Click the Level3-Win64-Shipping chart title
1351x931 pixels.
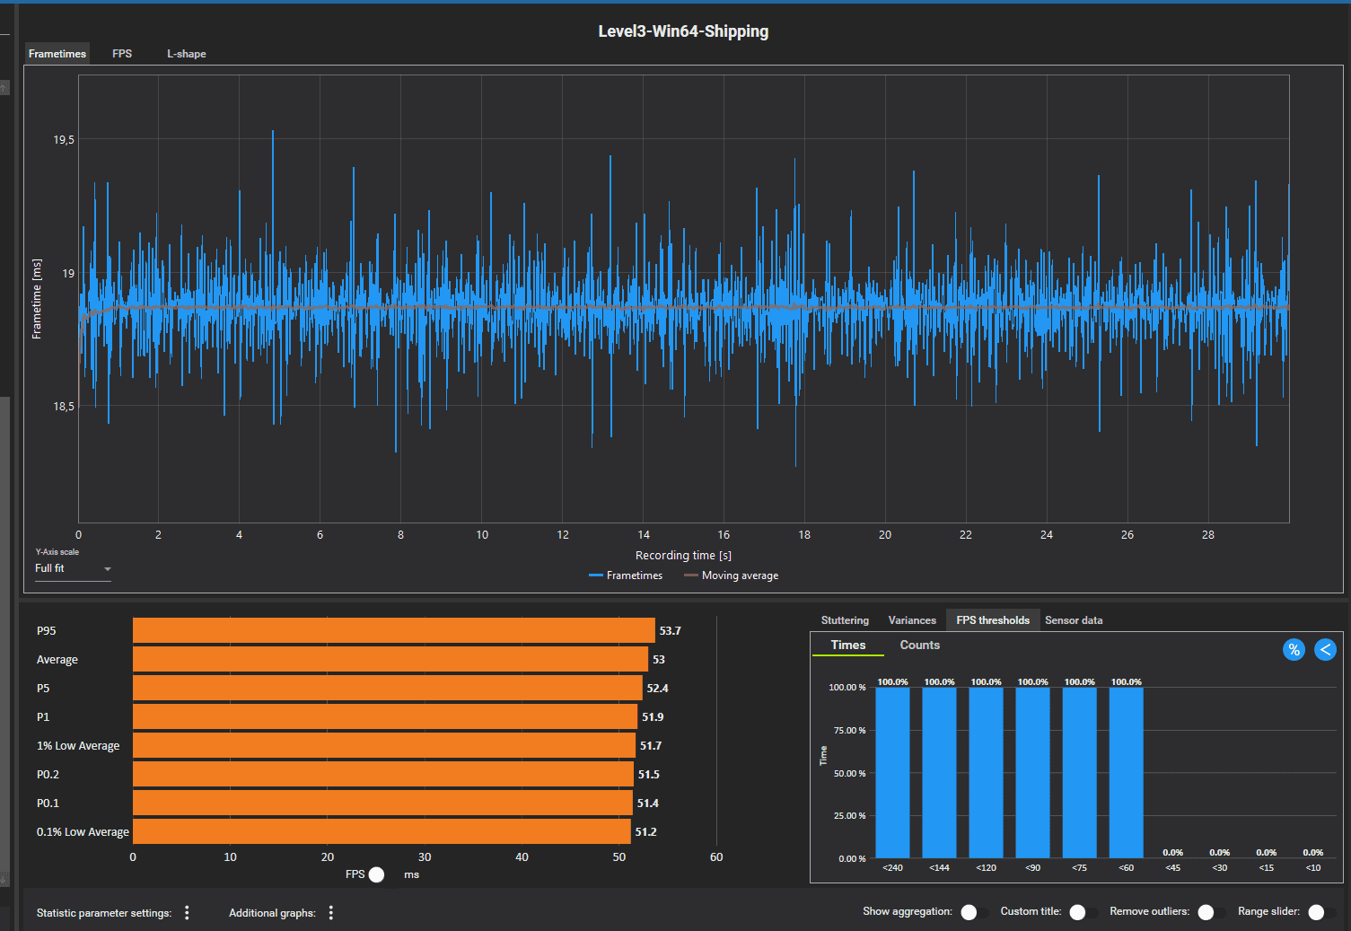pos(683,31)
